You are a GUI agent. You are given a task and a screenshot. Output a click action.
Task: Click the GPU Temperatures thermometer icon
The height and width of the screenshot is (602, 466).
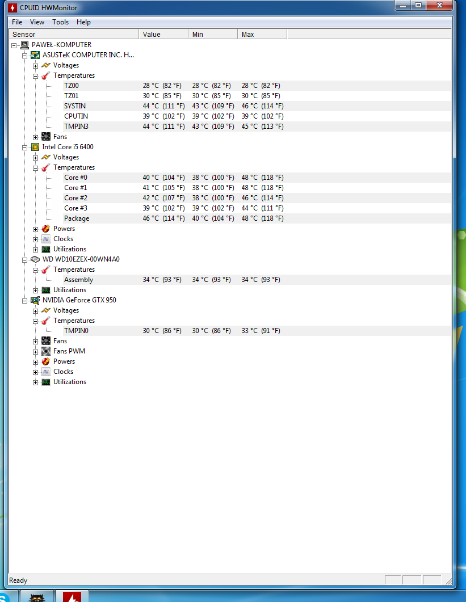[46, 321]
